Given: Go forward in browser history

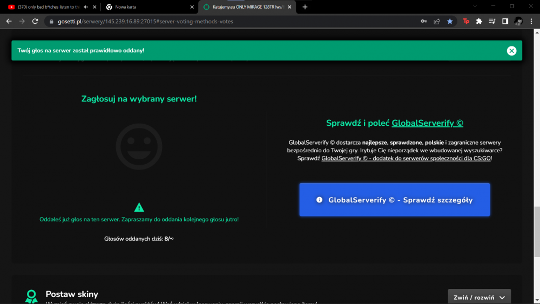Looking at the screenshot, I should (x=22, y=22).
